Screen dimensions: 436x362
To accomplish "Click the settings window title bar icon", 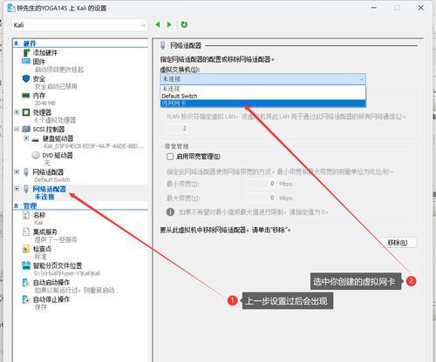I will click(x=11, y=8).
